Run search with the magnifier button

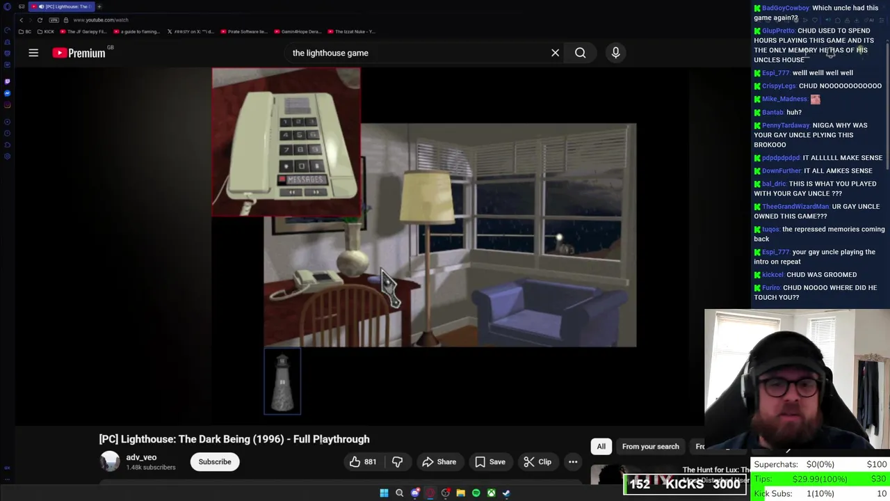coord(580,53)
